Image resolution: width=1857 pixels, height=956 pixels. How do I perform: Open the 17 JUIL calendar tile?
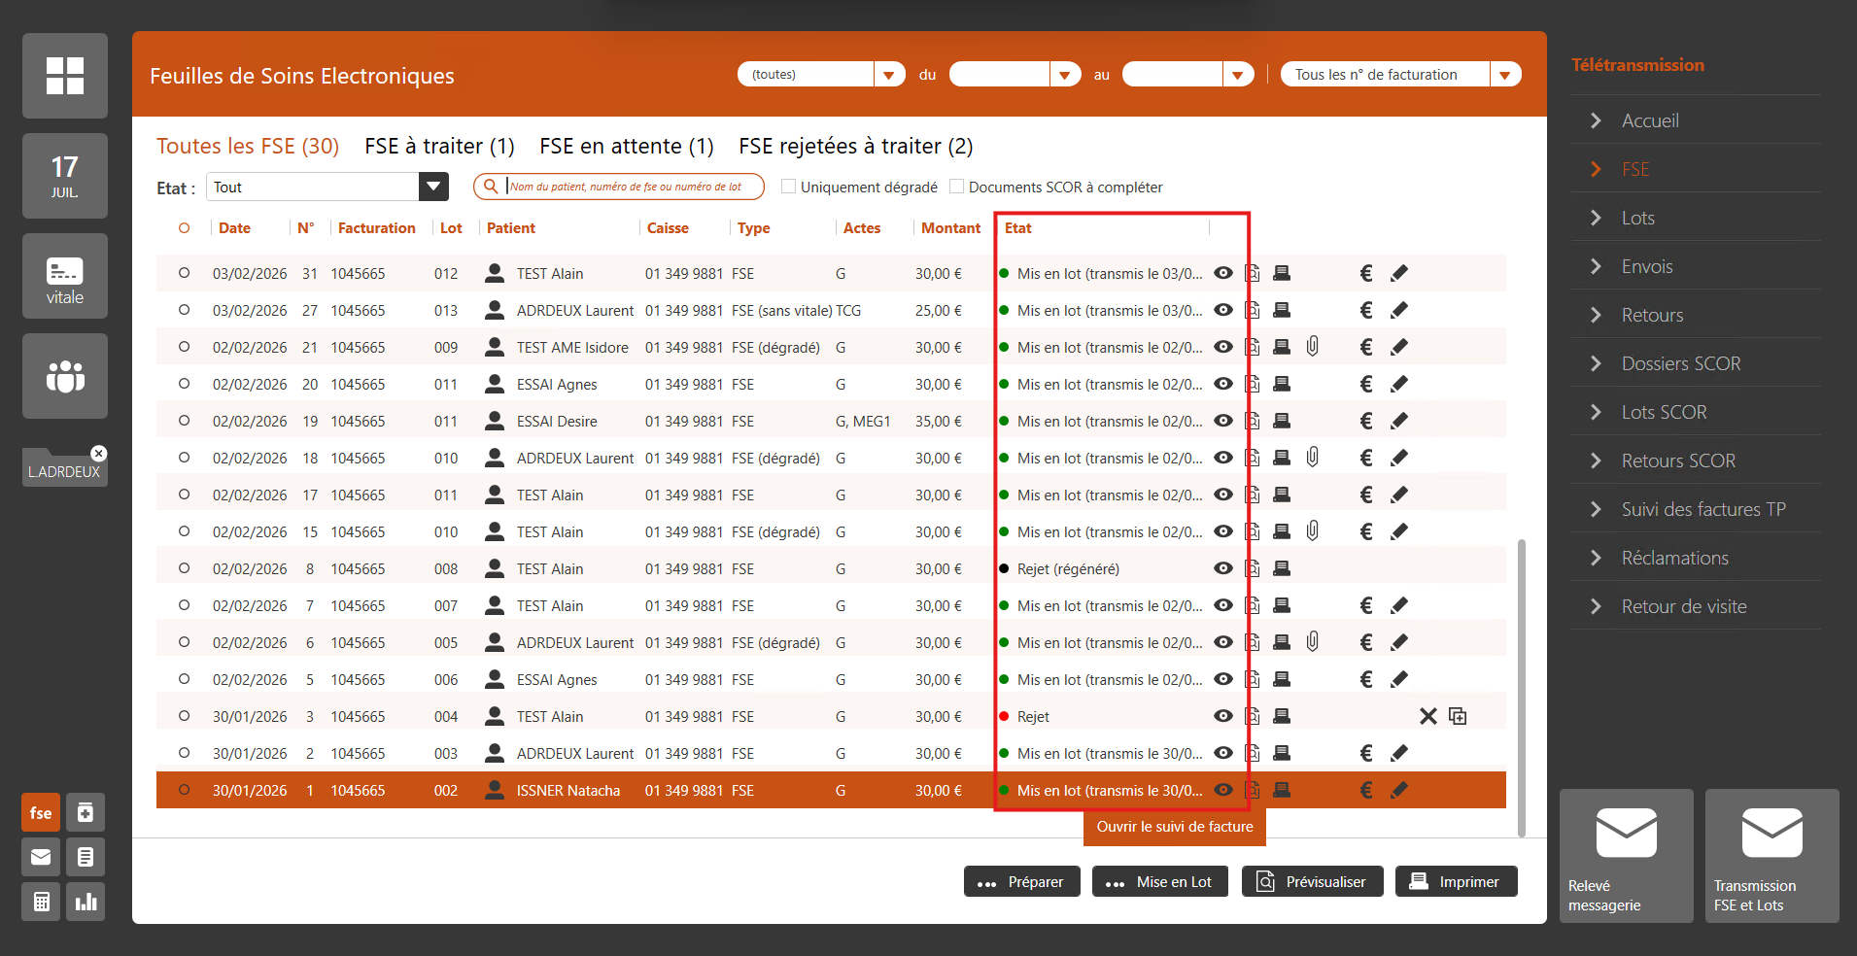pos(65,176)
